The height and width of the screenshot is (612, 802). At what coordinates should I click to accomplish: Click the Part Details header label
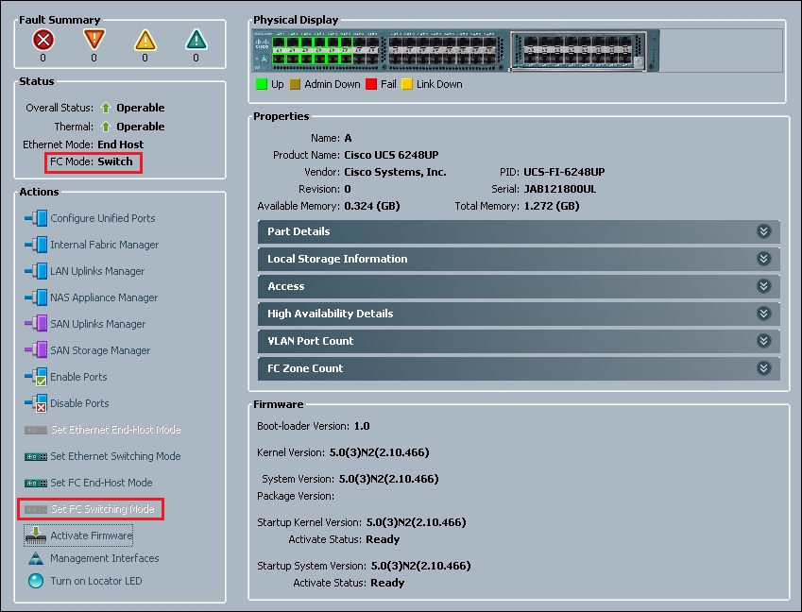click(299, 231)
